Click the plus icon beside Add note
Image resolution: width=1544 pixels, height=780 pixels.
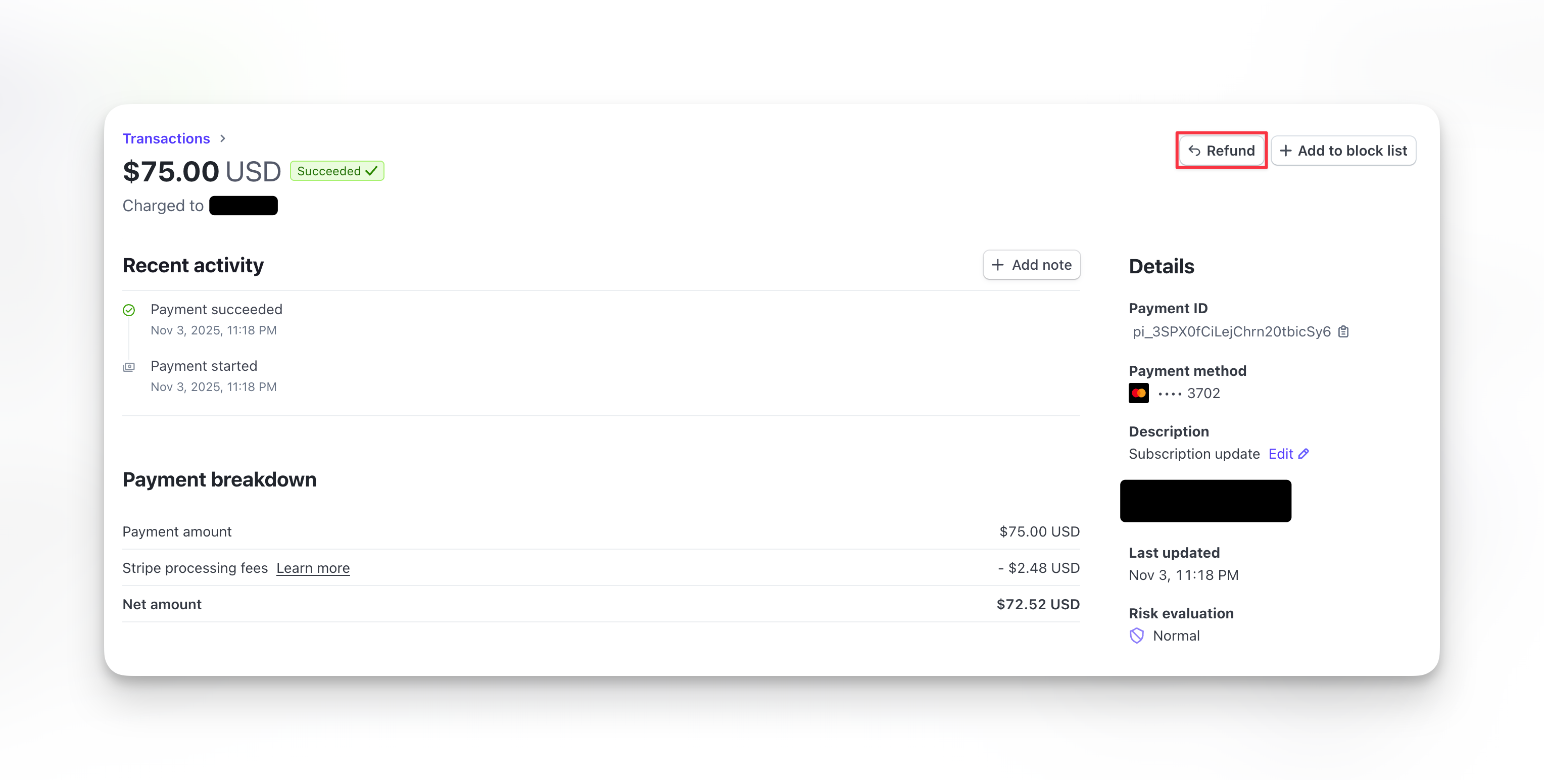click(x=997, y=264)
